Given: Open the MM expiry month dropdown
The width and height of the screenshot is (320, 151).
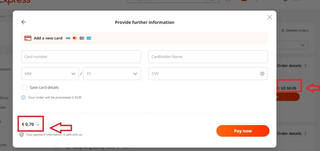Looking at the screenshot, I should tap(50, 74).
